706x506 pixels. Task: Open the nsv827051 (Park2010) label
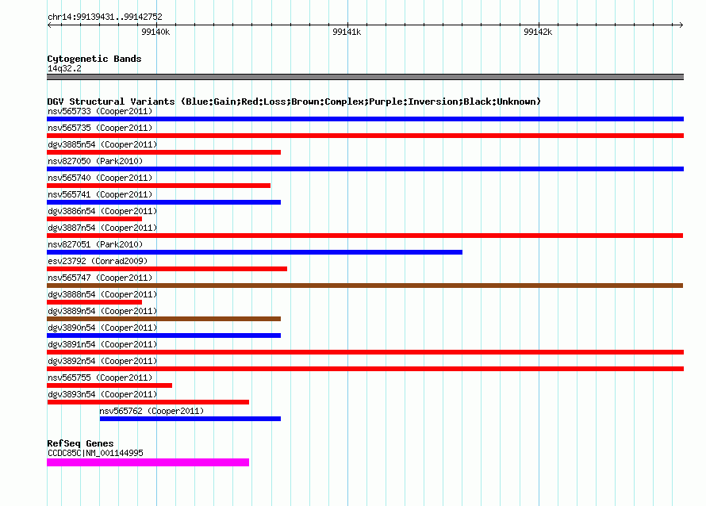tap(95, 244)
